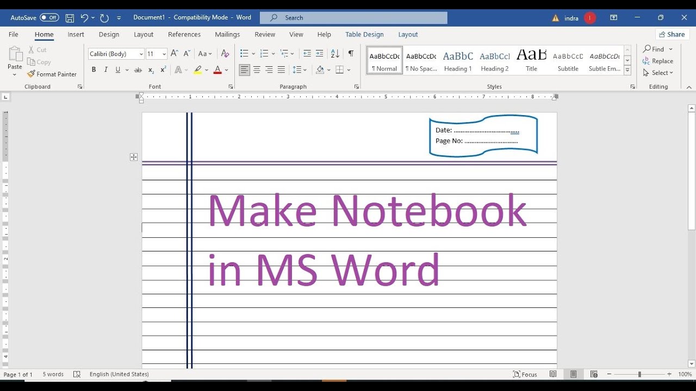Screen dimensions: 696x391
Task: Expand the Styles gallery more arrow
Action: 627,71
